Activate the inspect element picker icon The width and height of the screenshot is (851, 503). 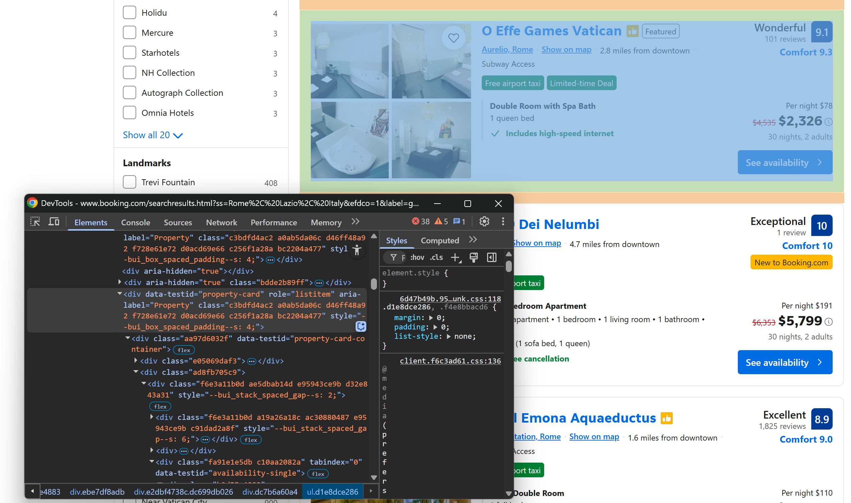(35, 222)
